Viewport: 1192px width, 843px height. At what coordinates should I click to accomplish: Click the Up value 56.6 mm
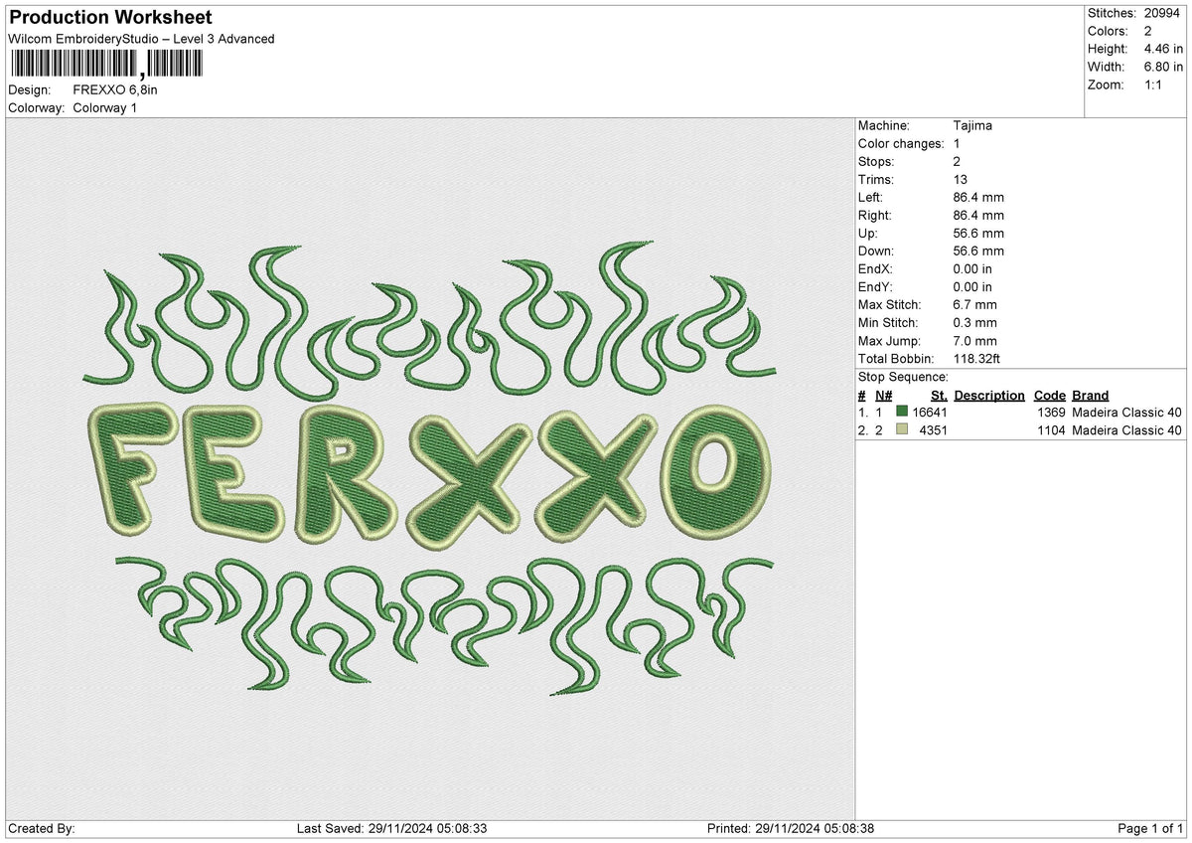point(978,234)
